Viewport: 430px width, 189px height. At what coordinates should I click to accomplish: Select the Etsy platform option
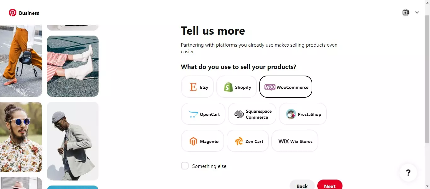(x=197, y=87)
